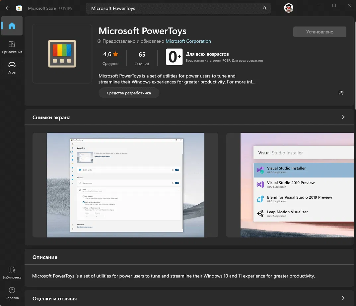Viewport: 356px width, 306px height.
Task: Open the Visual Studio Installer screenshot
Action: coord(290,185)
